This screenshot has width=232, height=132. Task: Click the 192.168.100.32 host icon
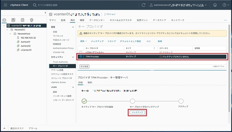(x=18, y=38)
